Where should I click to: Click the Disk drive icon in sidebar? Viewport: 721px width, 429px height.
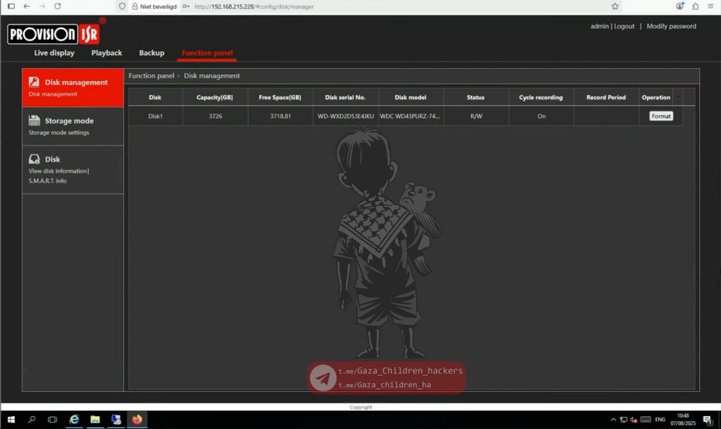tap(34, 159)
